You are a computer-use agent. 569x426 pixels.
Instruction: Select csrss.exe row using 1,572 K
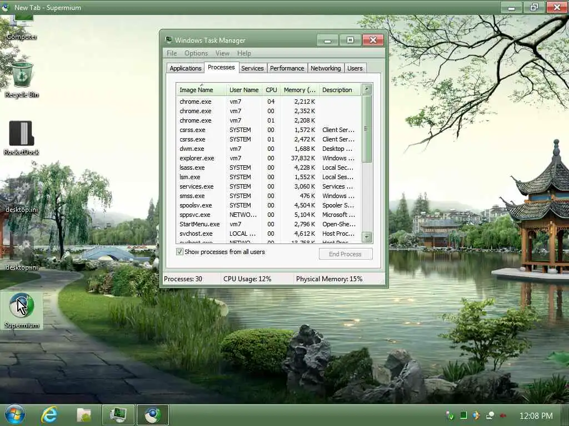268,130
